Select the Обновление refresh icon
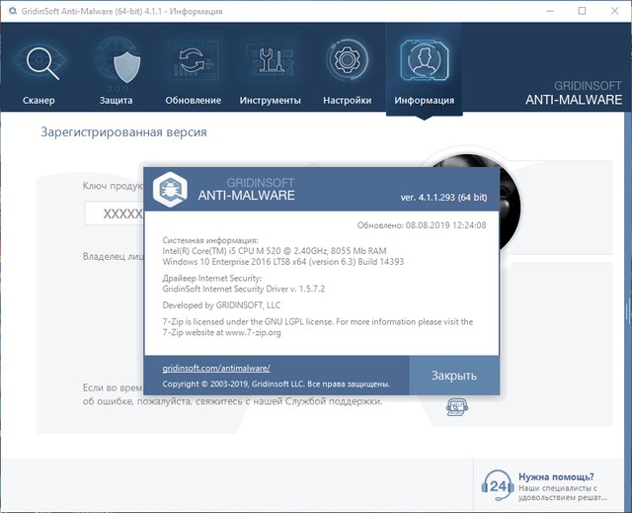 point(194,61)
